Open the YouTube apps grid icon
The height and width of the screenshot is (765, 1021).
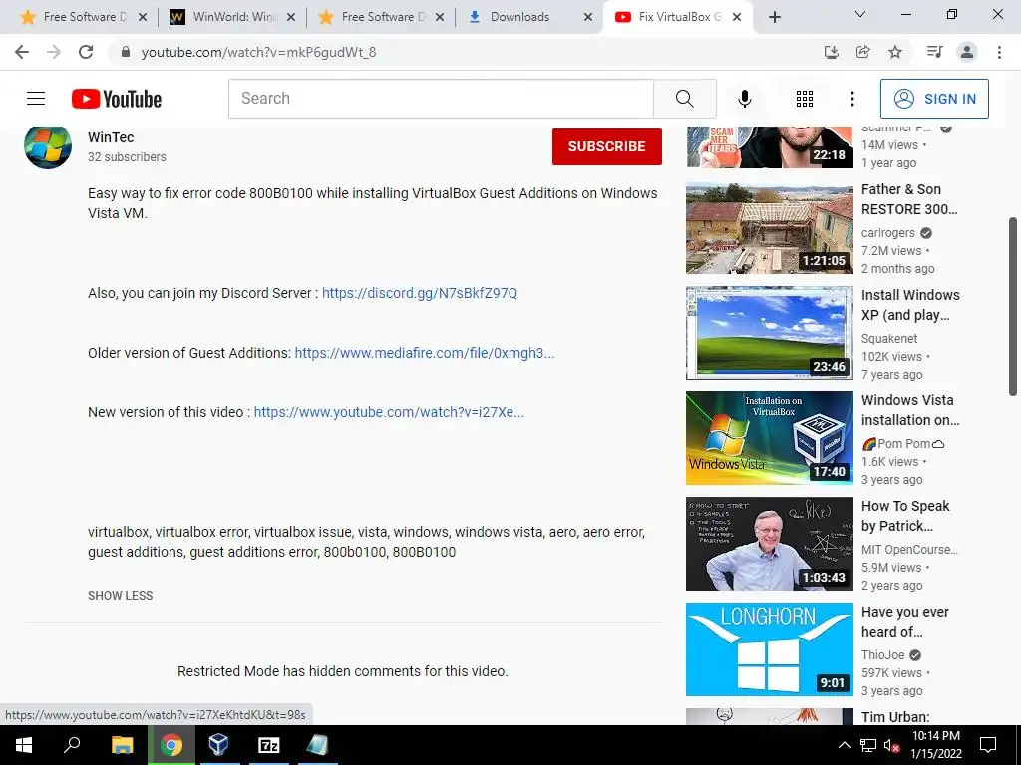pos(805,99)
